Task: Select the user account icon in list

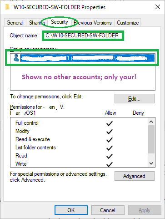Action: tap(16, 58)
